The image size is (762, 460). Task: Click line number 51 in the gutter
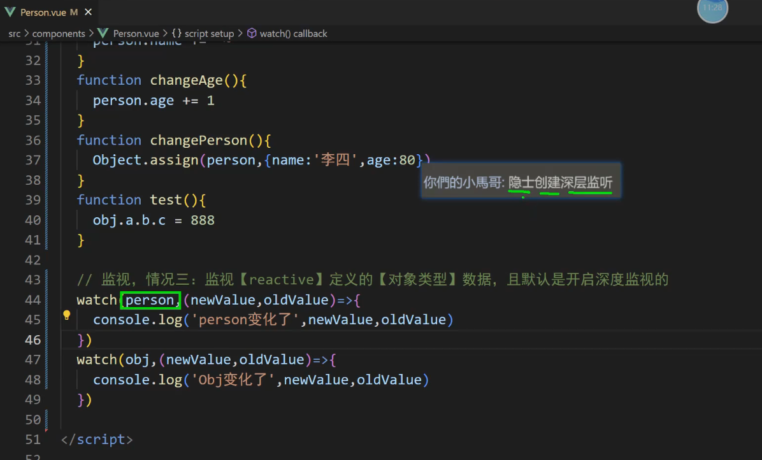[x=33, y=439]
